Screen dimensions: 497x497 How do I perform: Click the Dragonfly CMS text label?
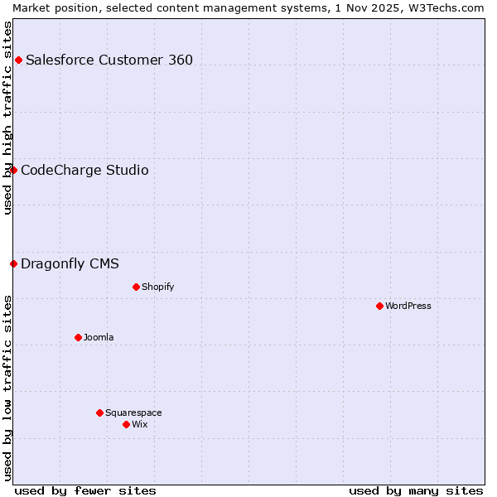coord(70,264)
